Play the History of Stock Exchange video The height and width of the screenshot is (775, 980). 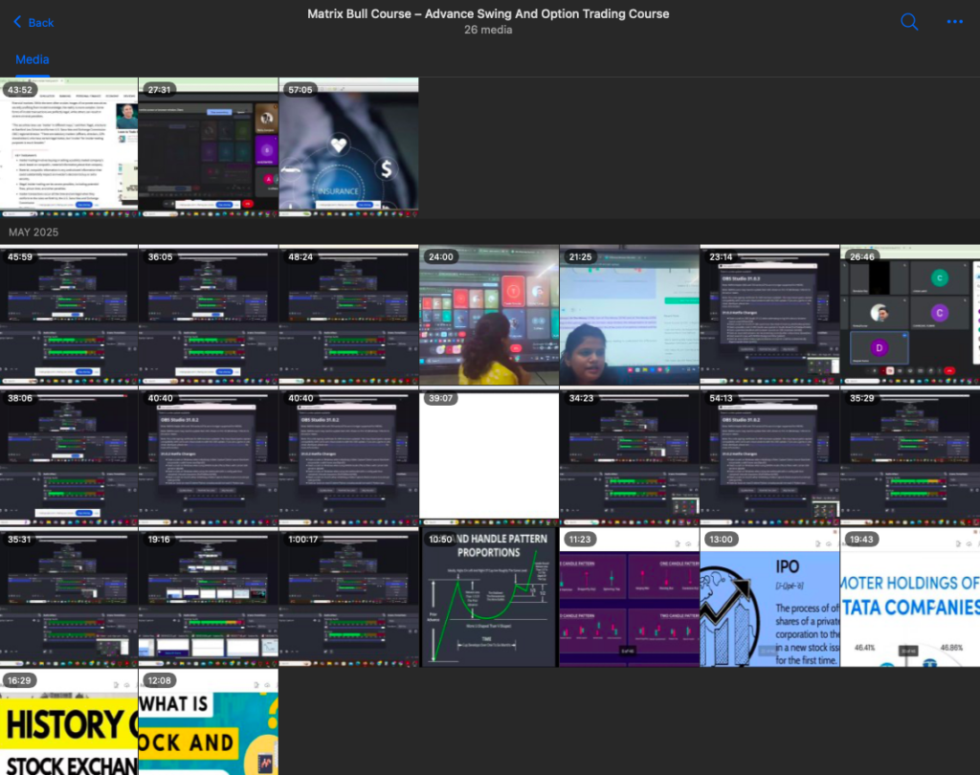tap(69, 727)
